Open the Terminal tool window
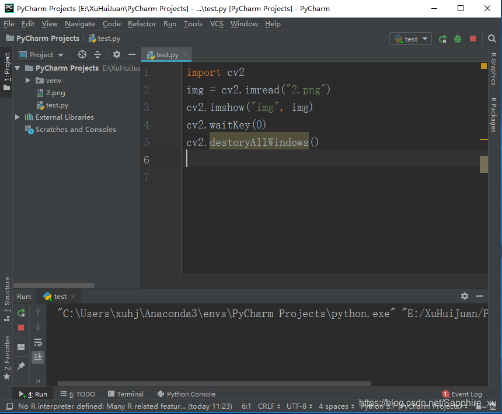The width and height of the screenshot is (502, 414). click(x=125, y=394)
